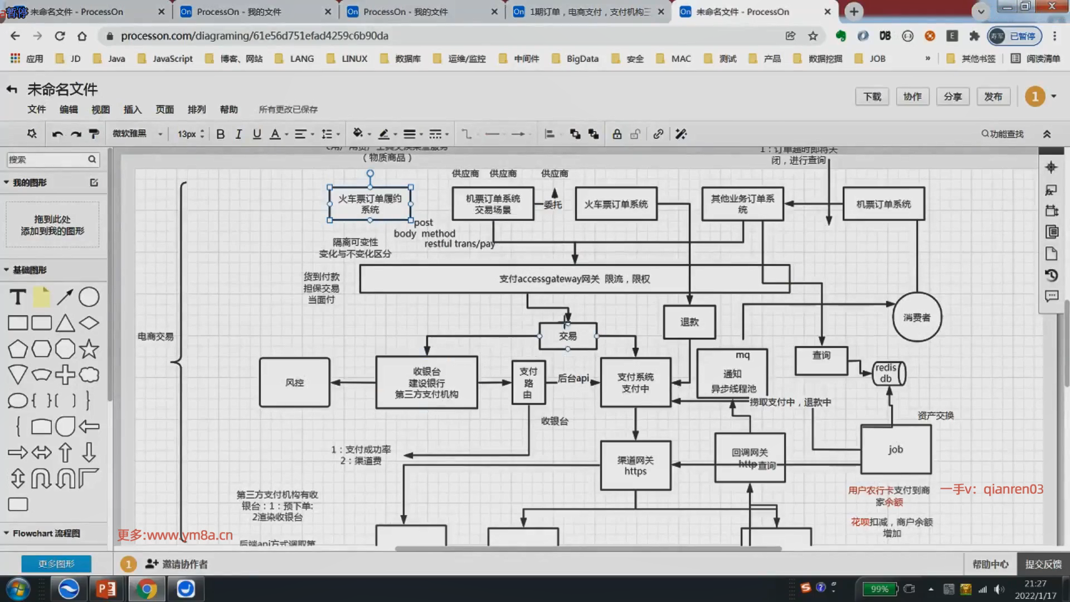Click the undo arrow in toolbar
Image resolution: width=1070 pixels, height=602 pixels.
coord(57,134)
